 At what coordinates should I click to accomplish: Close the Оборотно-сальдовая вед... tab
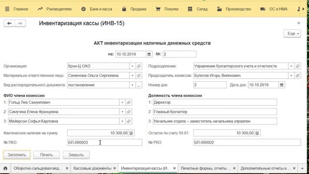67,168
